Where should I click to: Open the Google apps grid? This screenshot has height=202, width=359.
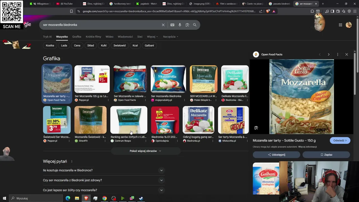[x=340, y=25]
